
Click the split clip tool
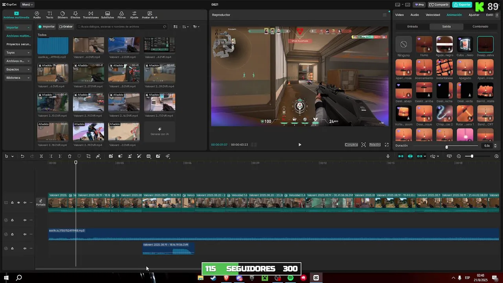tap(41, 156)
